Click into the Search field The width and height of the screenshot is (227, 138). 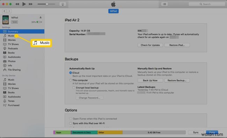tap(207, 4)
